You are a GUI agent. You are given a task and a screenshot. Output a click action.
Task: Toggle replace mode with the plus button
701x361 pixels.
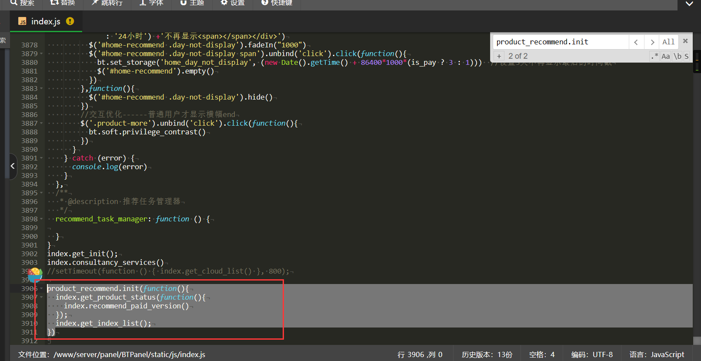[x=499, y=56]
